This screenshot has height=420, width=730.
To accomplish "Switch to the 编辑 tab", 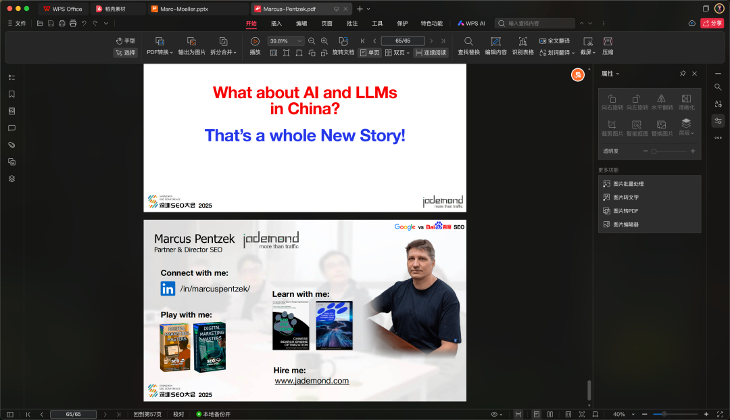I will [301, 23].
